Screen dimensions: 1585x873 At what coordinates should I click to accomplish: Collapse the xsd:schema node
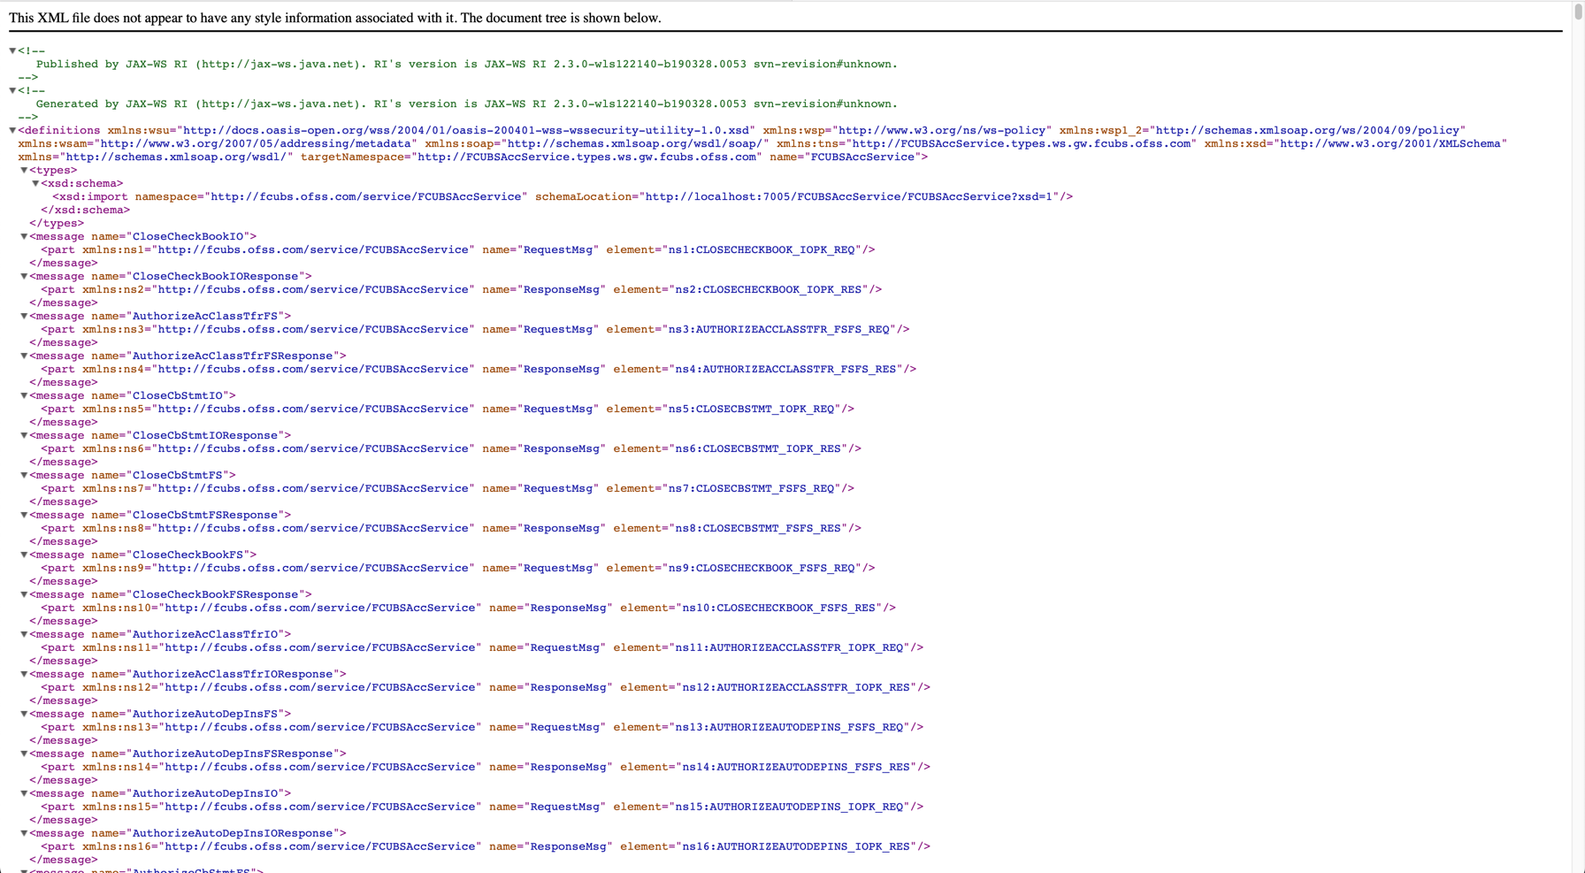click(35, 184)
